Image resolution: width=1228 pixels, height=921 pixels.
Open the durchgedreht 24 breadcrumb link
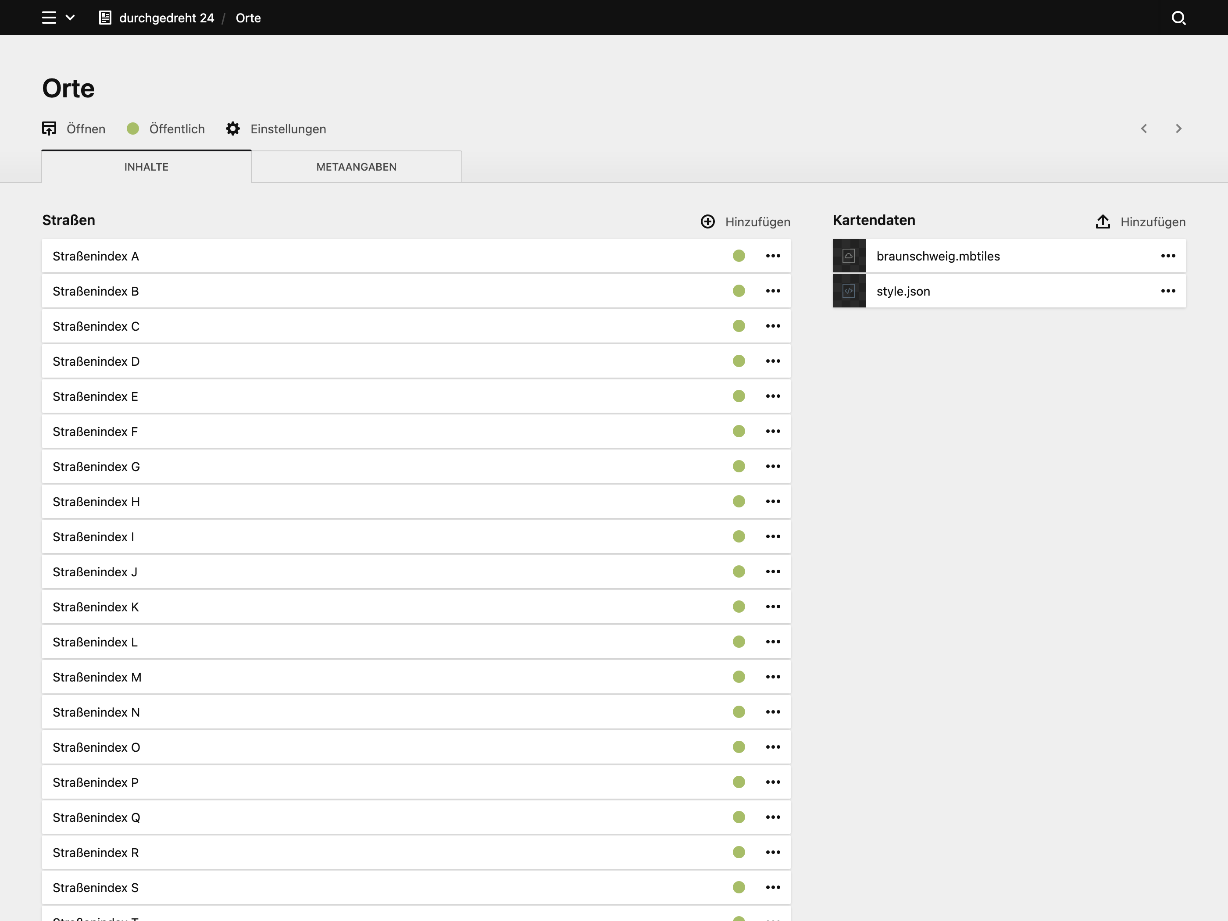click(167, 17)
